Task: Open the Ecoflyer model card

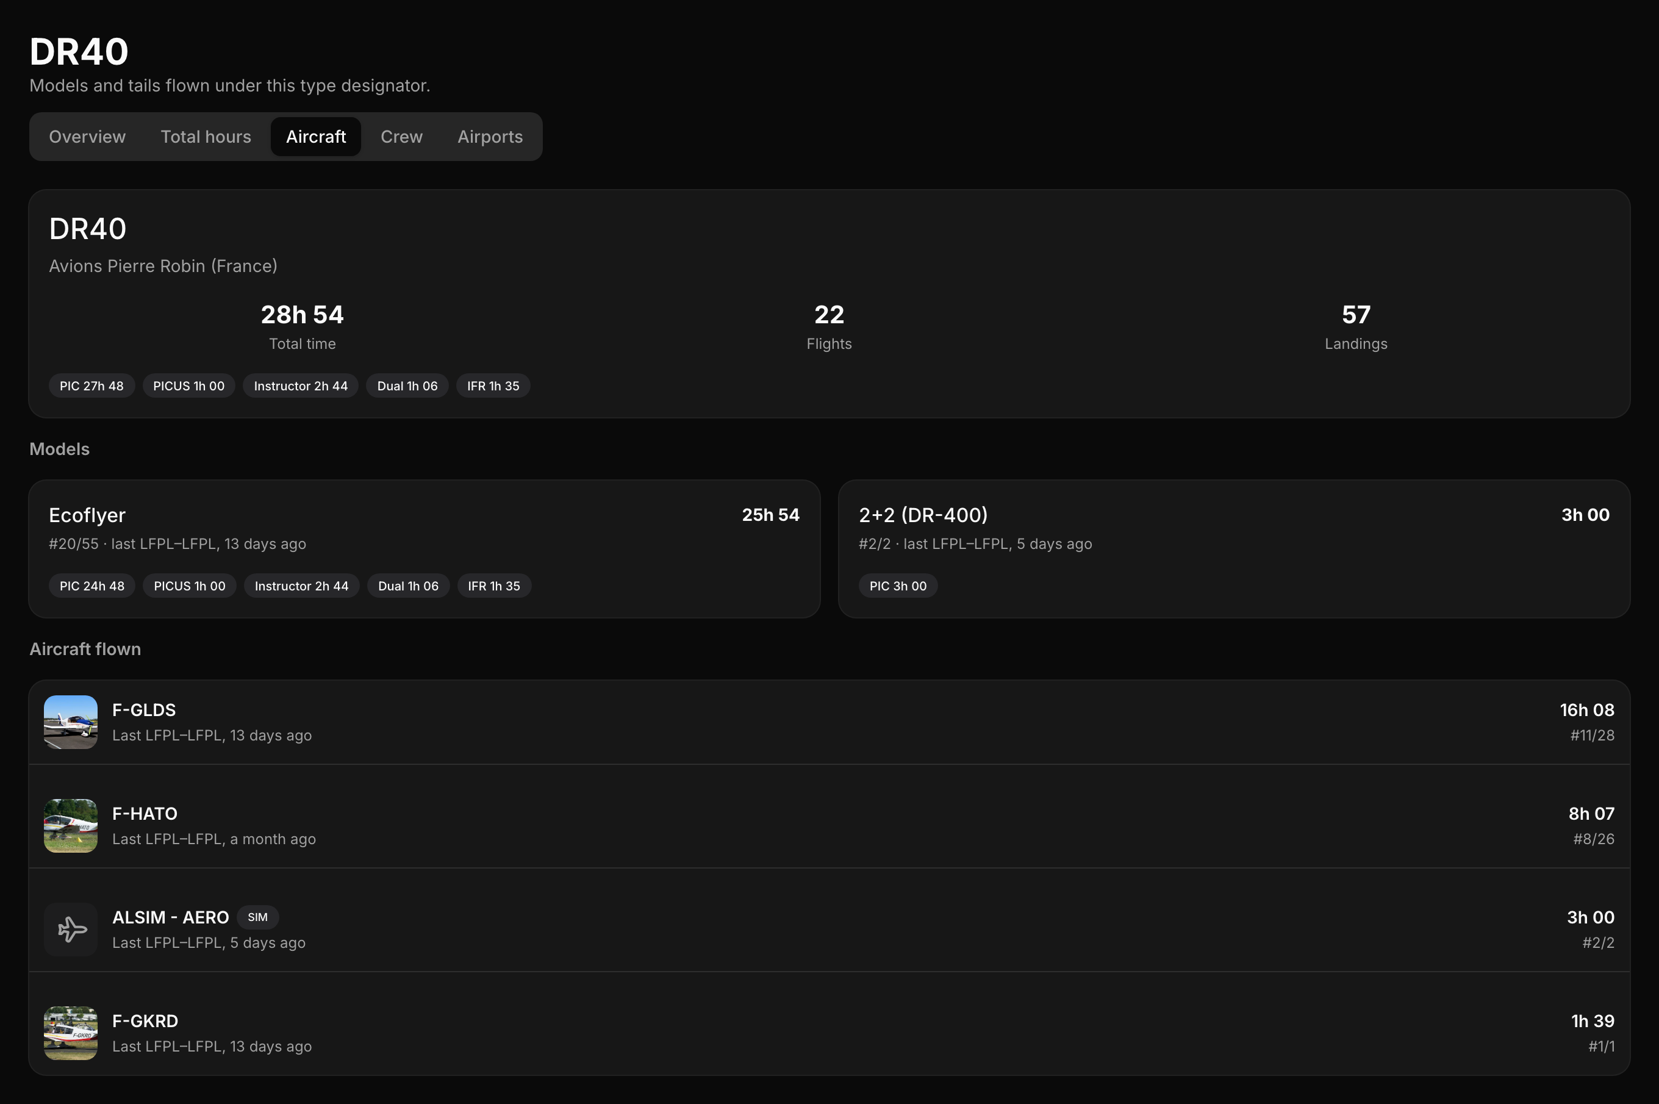Action: click(425, 549)
